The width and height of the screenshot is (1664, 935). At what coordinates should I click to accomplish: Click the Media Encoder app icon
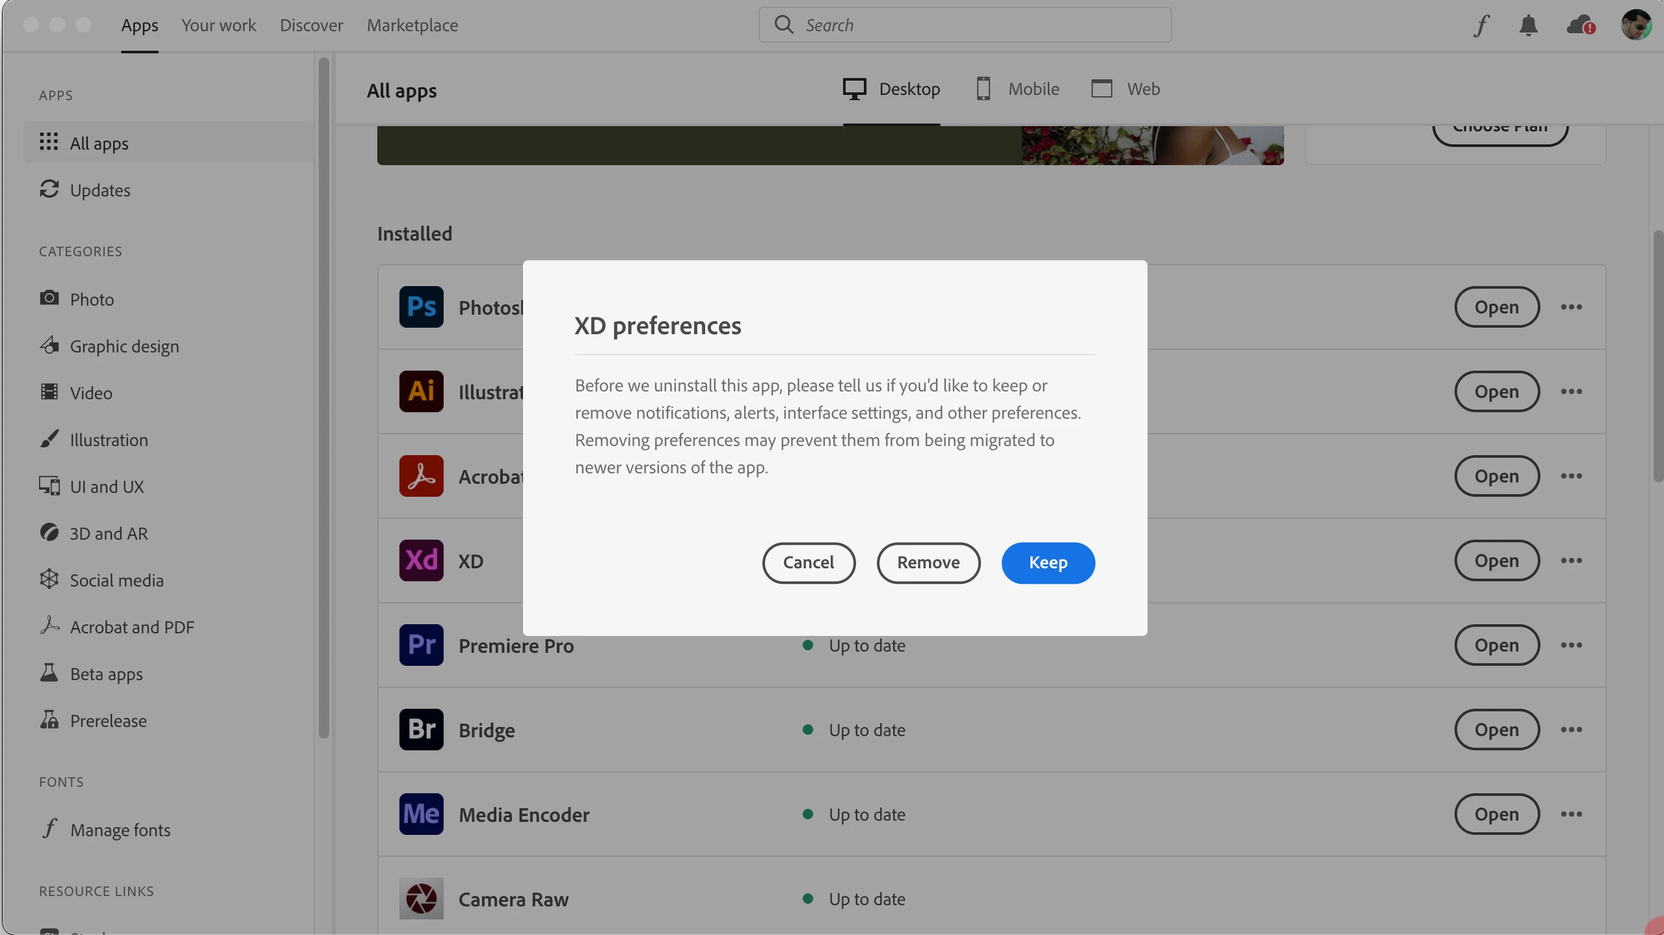[421, 814]
